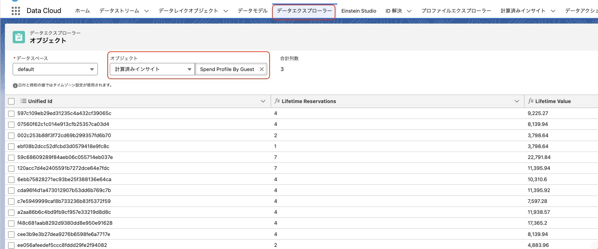Open Unified Id column menu chevron
The width and height of the screenshot is (598, 249).
[263, 101]
